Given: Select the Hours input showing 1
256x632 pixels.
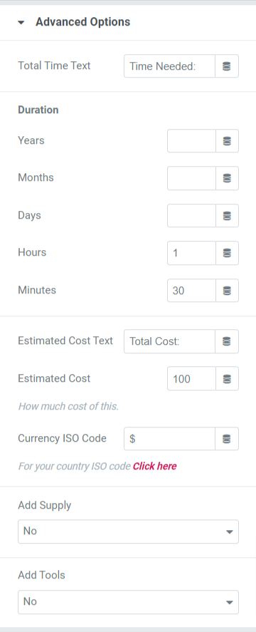Looking at the screenshot, I should tap(191, 253).
